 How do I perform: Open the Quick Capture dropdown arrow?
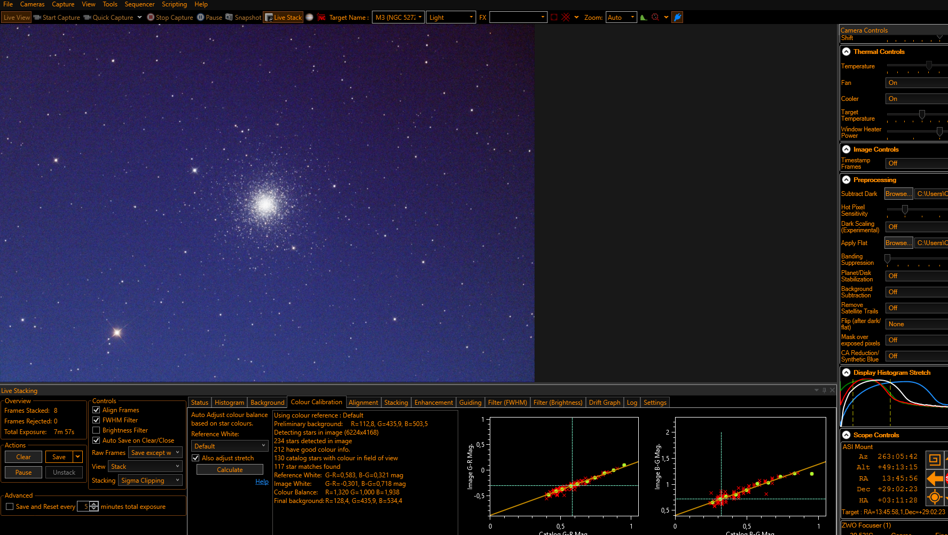pyautogui.click(x=139, y=18)
